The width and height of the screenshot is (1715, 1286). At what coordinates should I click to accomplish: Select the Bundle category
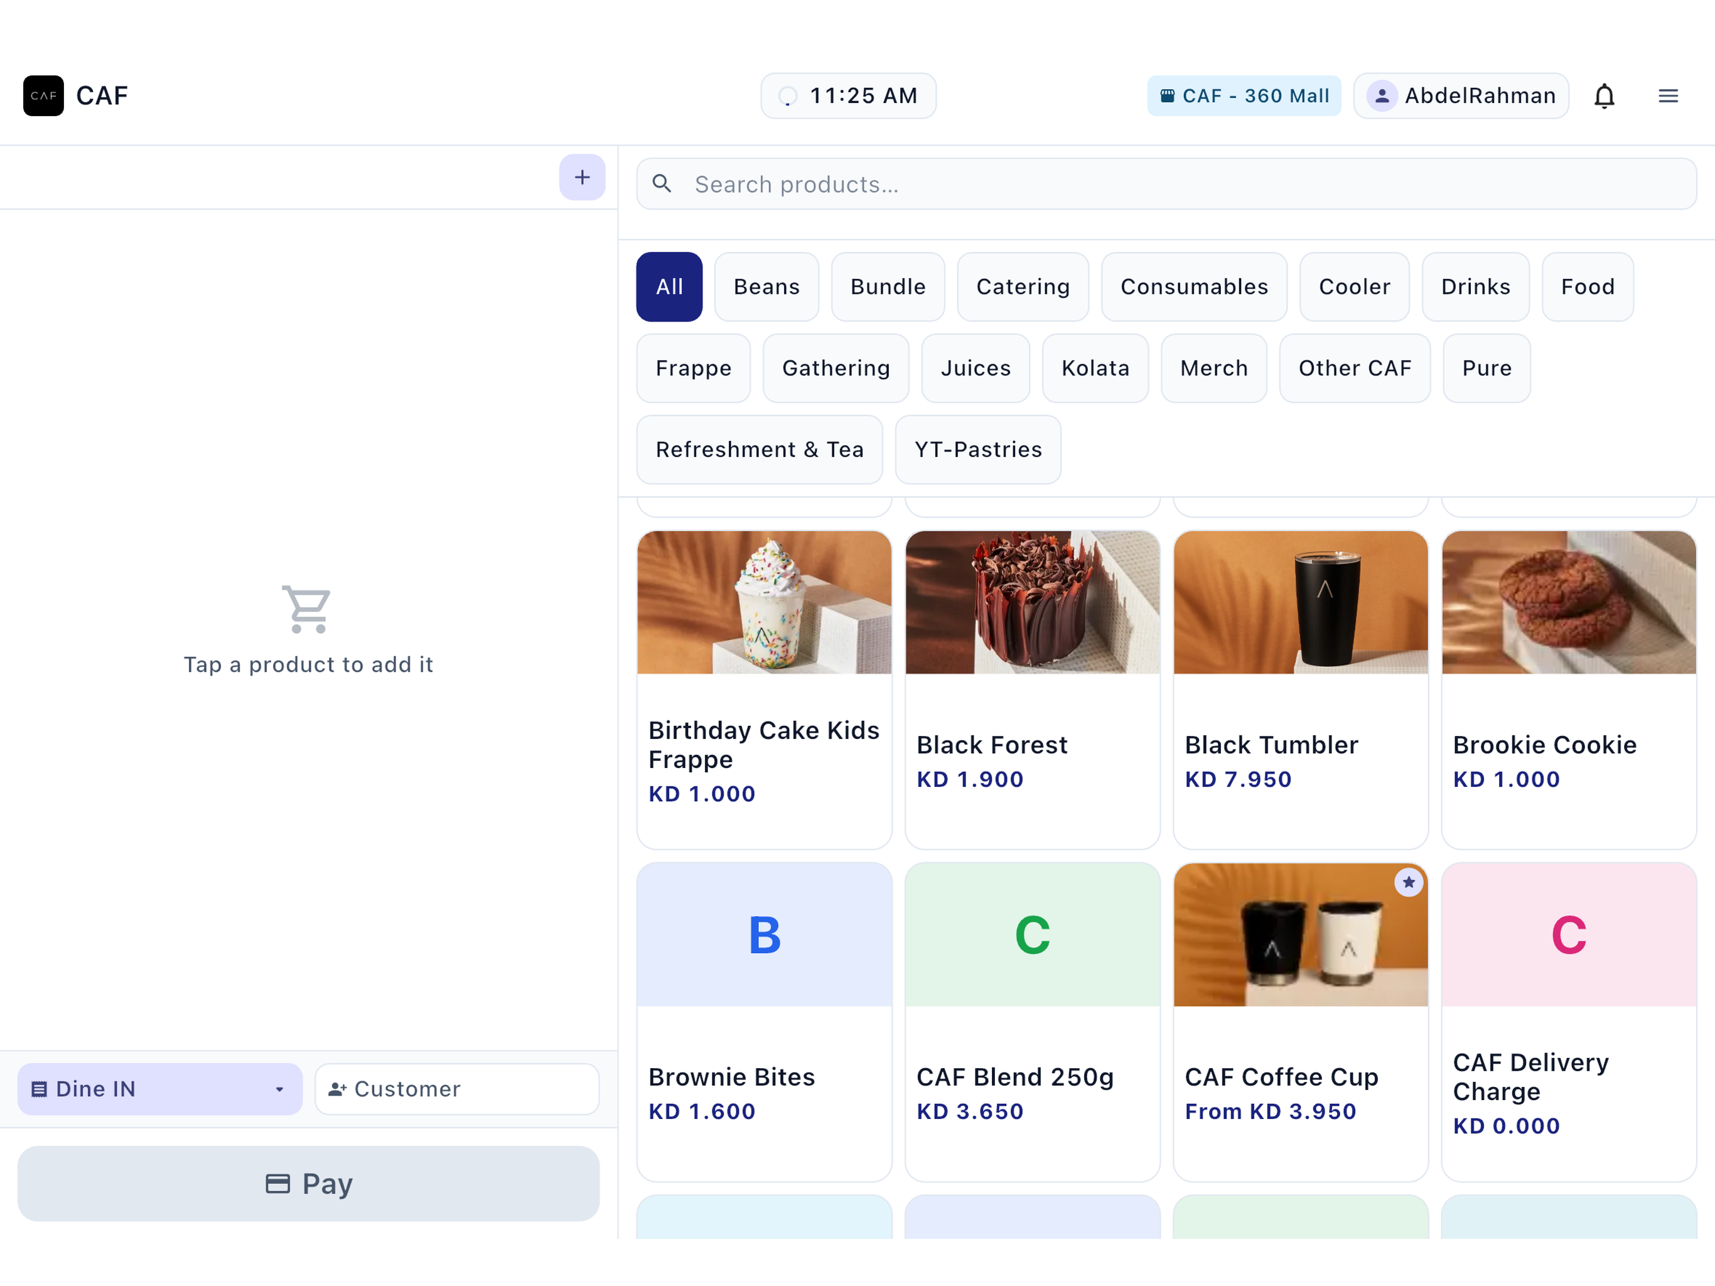pyautogui.click(x=888, y=287)
